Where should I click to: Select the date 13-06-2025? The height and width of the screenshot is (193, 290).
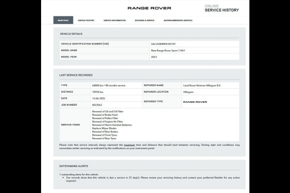click(x=99, y=98)
